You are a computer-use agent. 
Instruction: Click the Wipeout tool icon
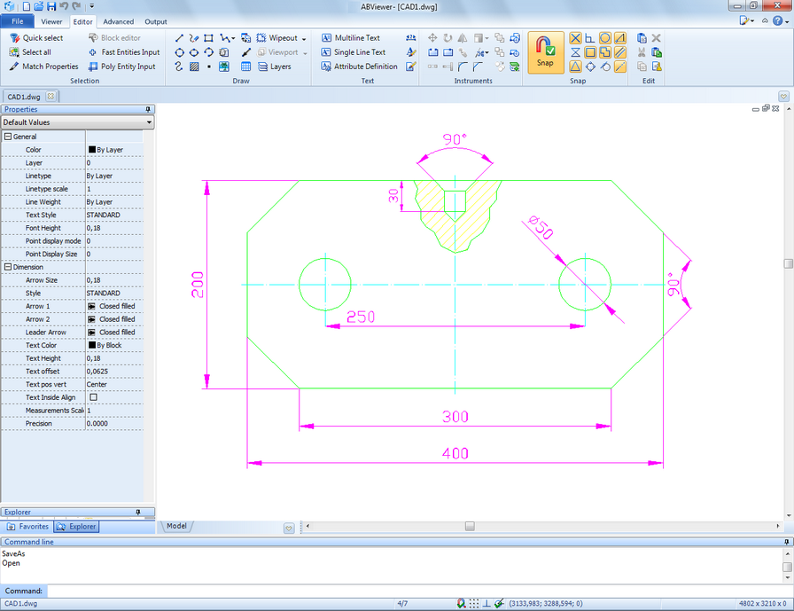pos(261,38)
